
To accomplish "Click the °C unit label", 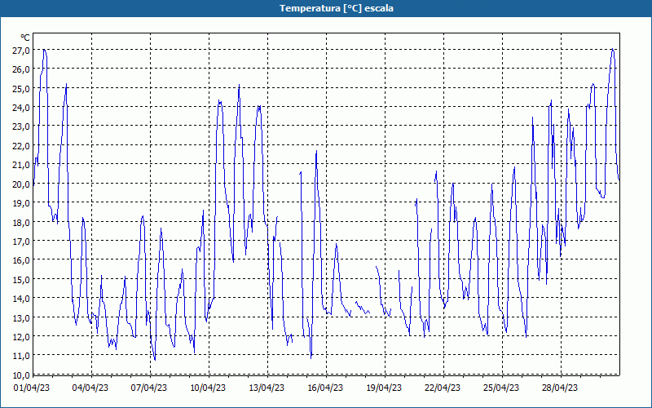I will point(25,38).
